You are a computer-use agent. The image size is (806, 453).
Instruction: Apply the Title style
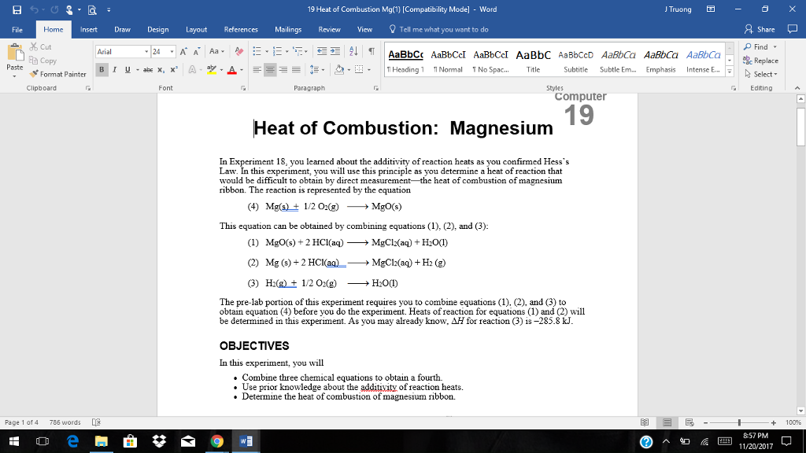pos(533,61)
